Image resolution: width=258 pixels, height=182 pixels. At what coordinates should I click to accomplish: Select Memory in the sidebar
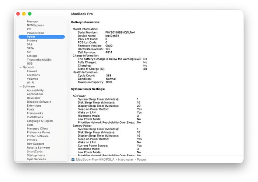click(x=32, y=21)
